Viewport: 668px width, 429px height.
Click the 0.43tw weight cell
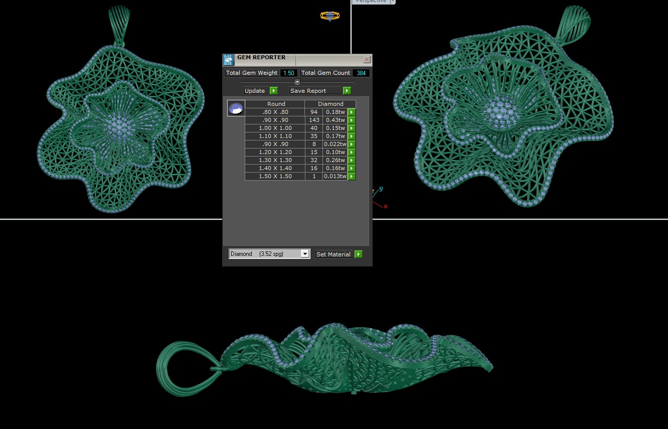[x=336, y=120]
